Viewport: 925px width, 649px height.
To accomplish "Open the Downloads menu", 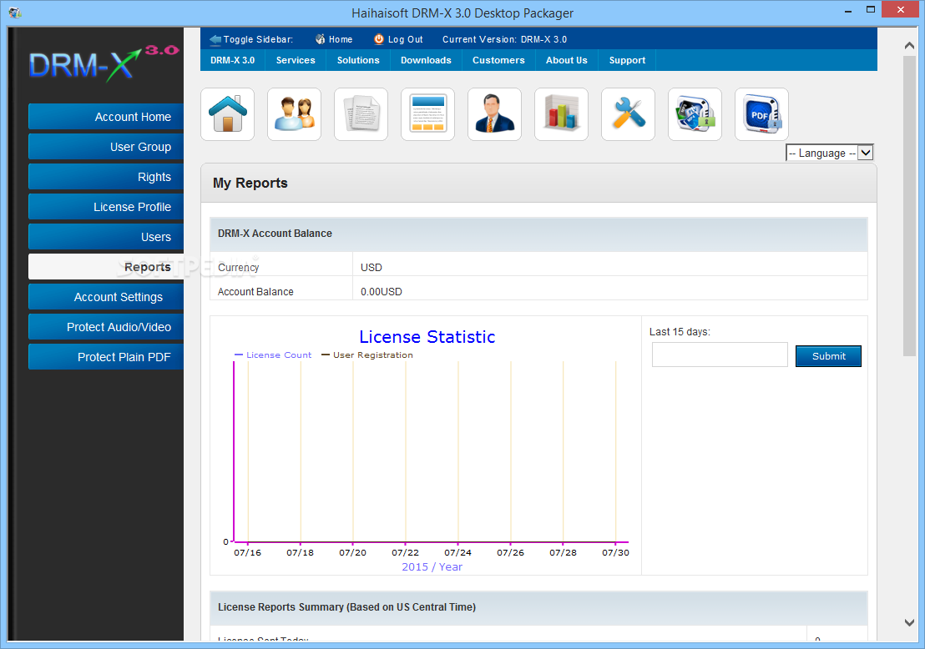I will tap(426, 60).
